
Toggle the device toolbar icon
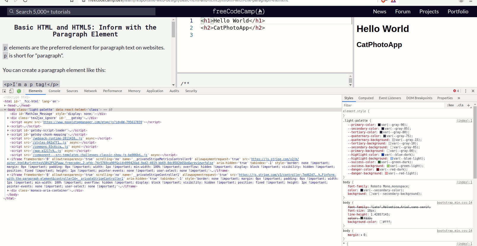pyautogui.click(x=11, y=91)
